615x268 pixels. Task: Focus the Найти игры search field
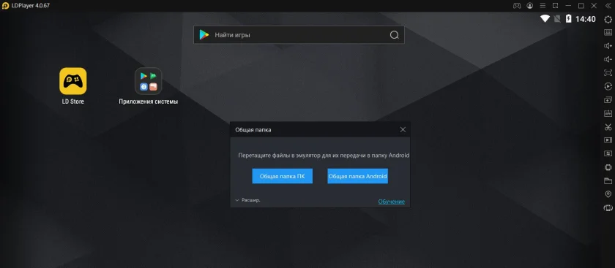299,35
